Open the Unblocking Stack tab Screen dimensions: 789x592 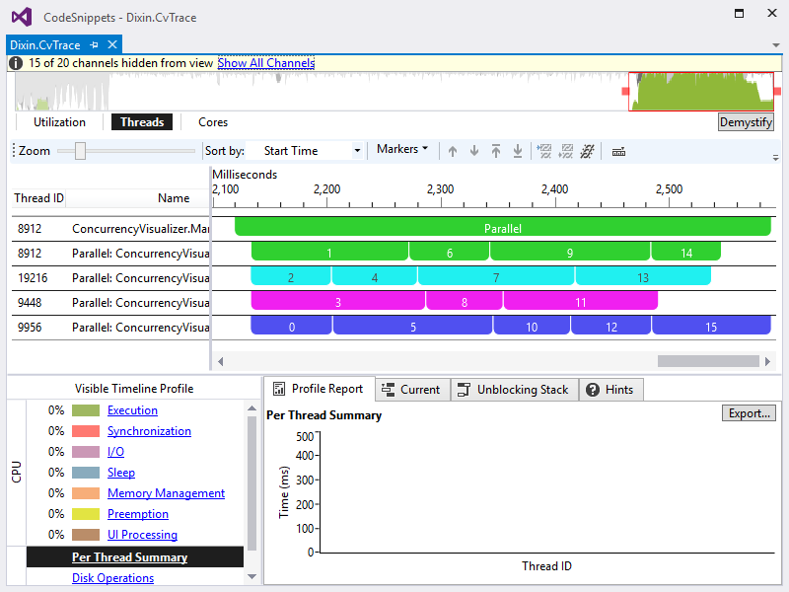click(x=513, y=390)
